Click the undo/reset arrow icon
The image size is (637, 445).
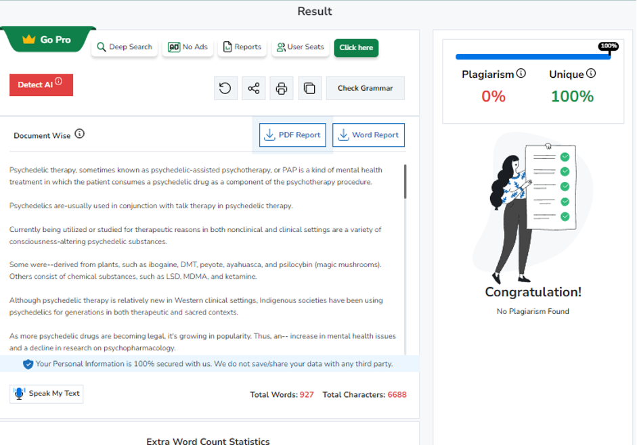[225, 89]
